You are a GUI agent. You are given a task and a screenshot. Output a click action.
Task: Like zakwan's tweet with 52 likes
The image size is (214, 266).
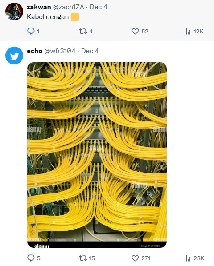point(135,32)
